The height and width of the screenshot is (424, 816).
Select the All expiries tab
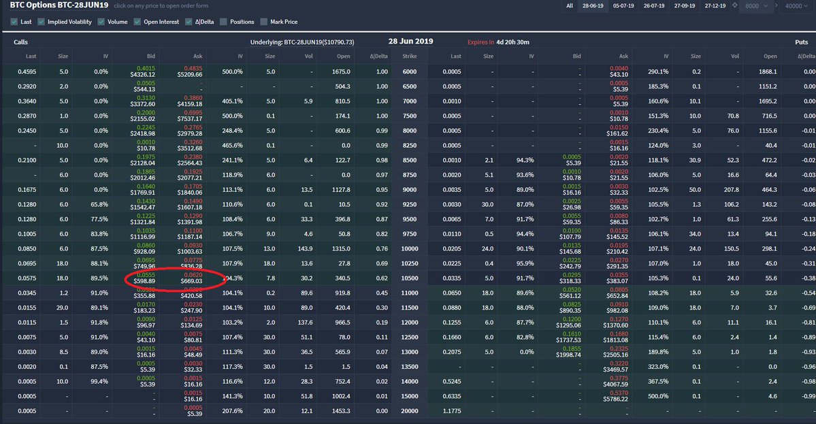pos(570,5)
